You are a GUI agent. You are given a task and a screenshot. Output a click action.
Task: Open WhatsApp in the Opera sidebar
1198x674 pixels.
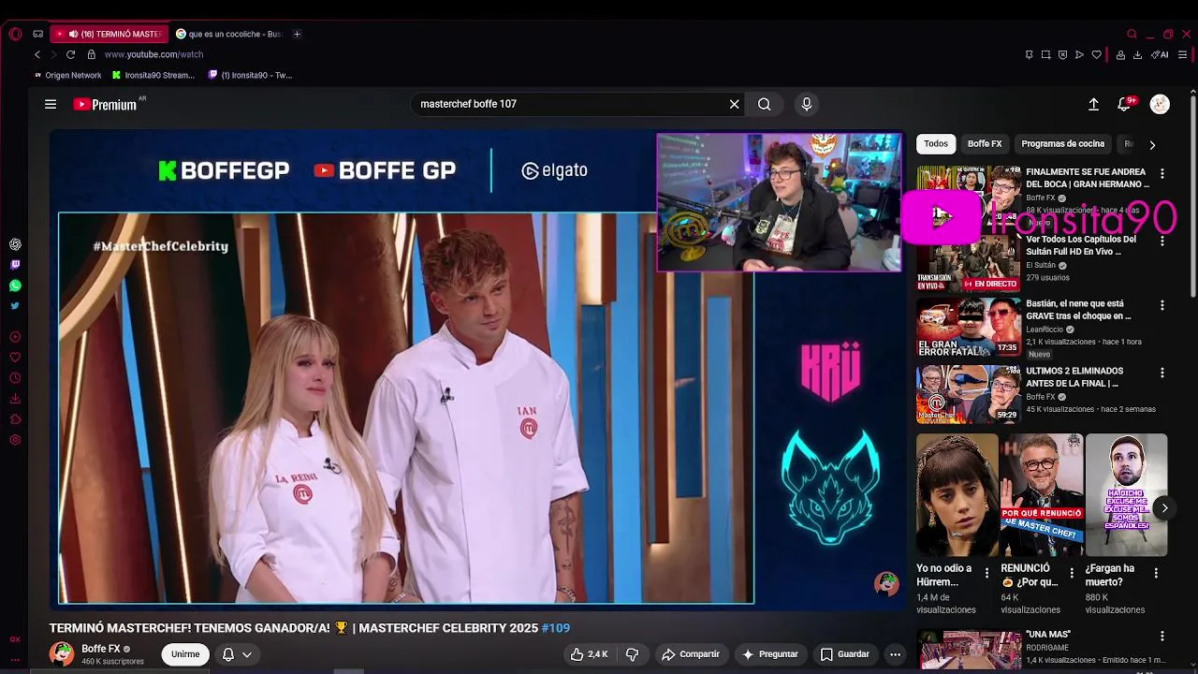click(15, 286)
